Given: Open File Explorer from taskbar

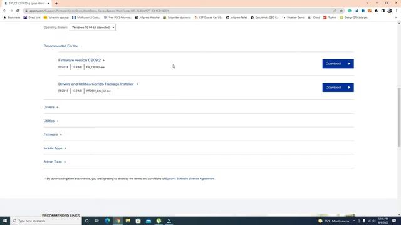Looking at the screenshot, I should click(x=128, y=221).
